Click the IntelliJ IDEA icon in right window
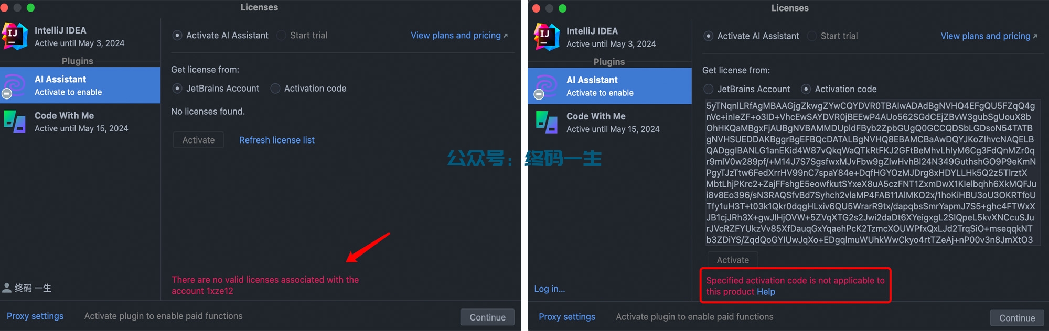Viewport: 1049px width, 331px height. [x=547, y=37]
